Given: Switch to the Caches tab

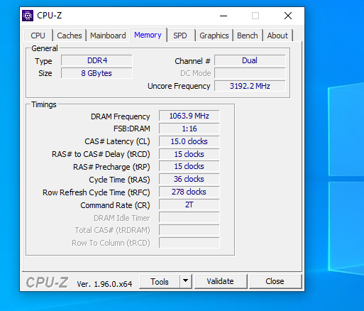Looking at the screenshot, I should (70, 36).
